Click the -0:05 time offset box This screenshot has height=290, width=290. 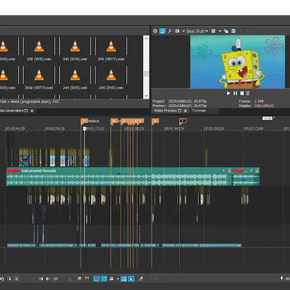(267, 118)
